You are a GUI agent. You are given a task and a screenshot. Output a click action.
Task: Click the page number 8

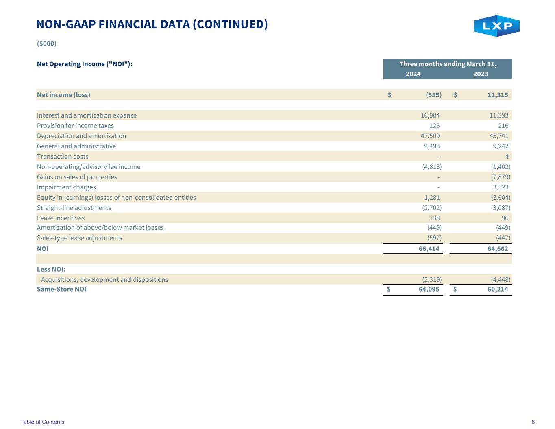(533, 422)
